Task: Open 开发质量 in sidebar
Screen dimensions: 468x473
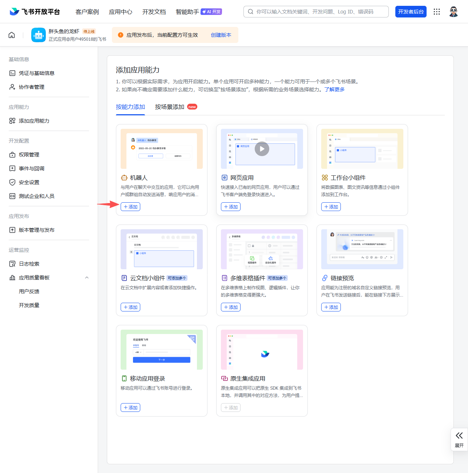Action: (x=29, y=305)
